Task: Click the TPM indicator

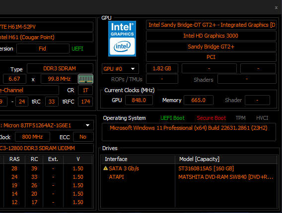Action: click(x=240, y=118)
